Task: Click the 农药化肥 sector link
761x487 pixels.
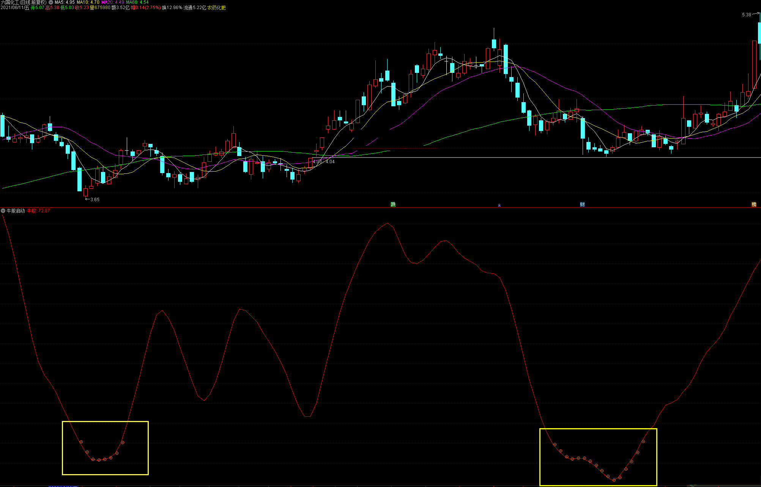Action: click(217, 8)
